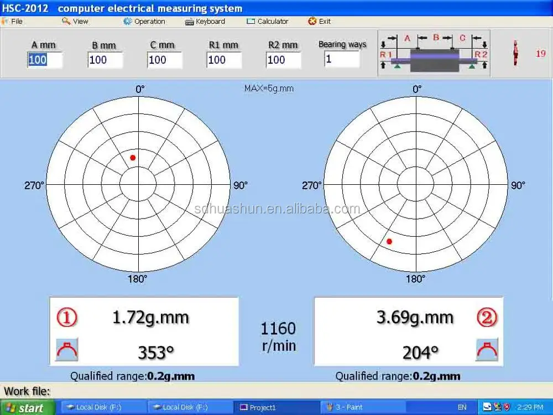
Task: Click the arch icon in plane 1 panel
Action: tap(66, 349)
